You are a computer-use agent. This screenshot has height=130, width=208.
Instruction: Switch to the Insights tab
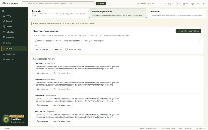tap(59, 14)
